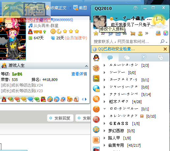
Task: Click the user avatar in QQ2010
Action: [100, 22]
